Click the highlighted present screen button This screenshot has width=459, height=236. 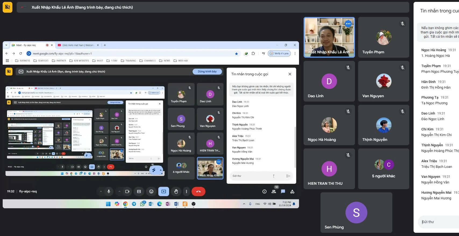tap(164, 192)
